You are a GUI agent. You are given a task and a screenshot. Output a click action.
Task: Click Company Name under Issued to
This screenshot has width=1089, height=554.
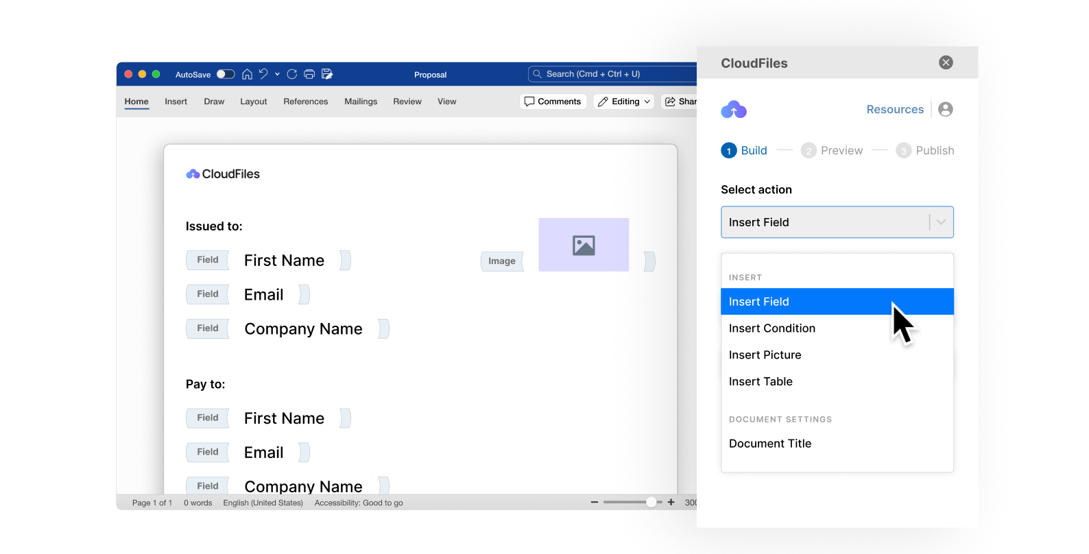click(303, 329)
